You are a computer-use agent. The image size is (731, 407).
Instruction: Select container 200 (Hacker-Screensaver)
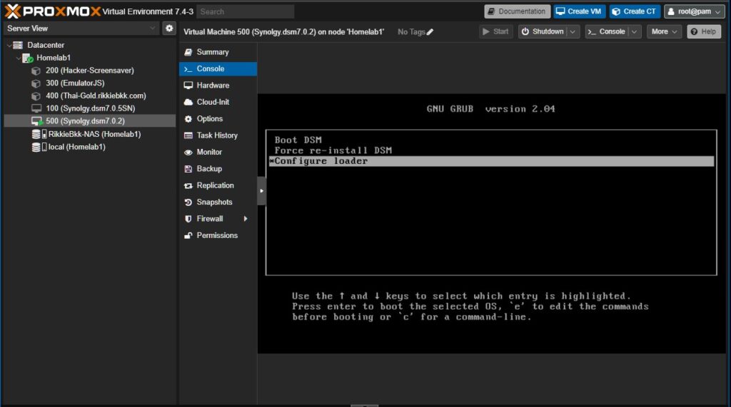(89, 71)
